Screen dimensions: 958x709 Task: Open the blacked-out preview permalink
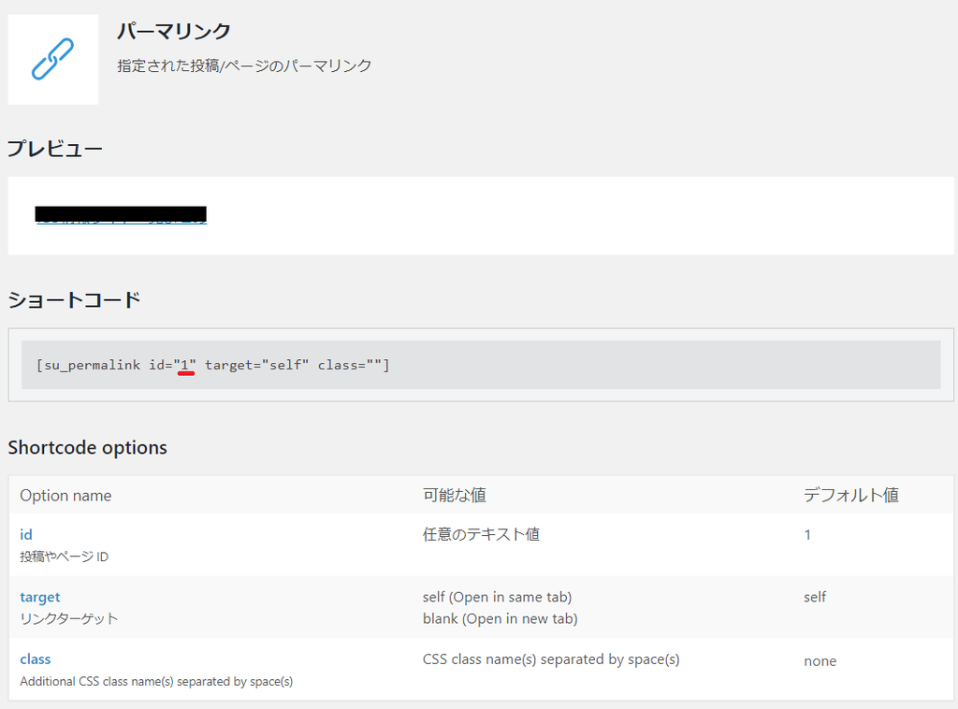tap(122, 213)
